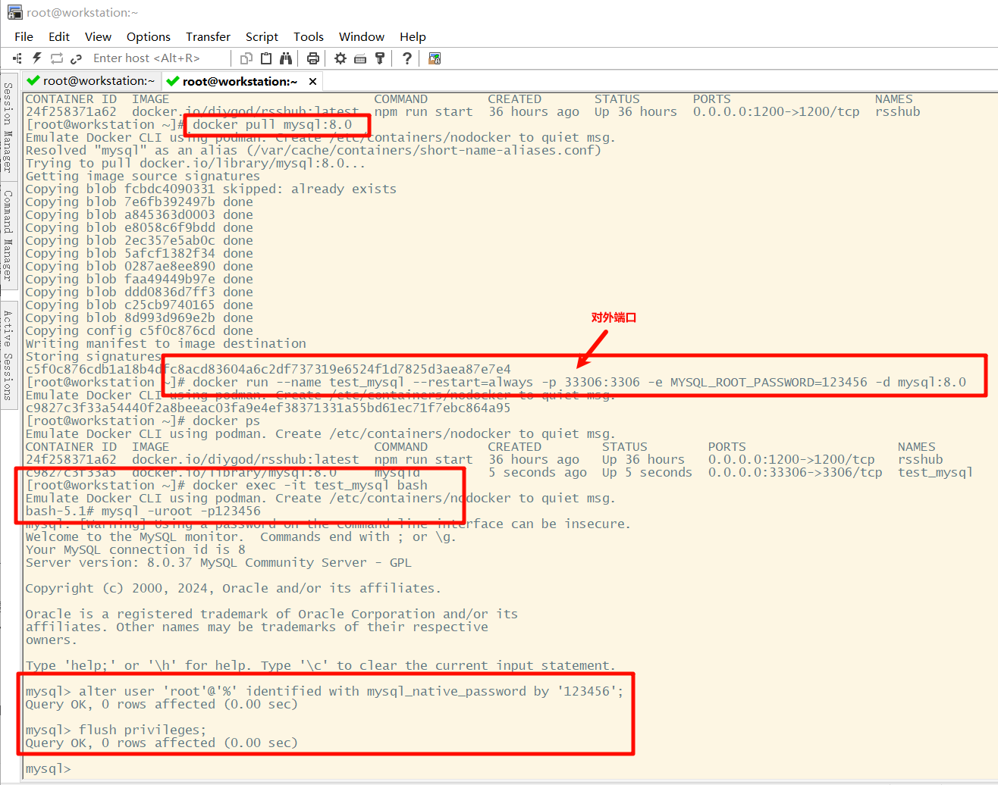This screenshot has width=998, height=785.
Task: Open the Script menu
Action: coord(262,36)
